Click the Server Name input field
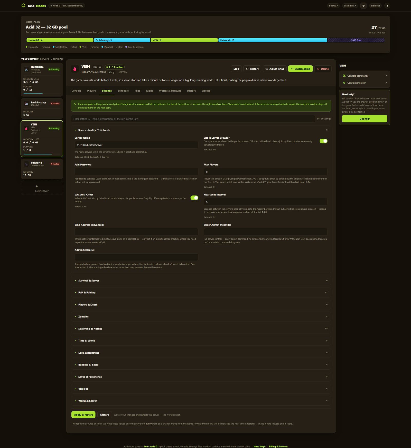Viewport: 411px width, 448px height. 136,145
